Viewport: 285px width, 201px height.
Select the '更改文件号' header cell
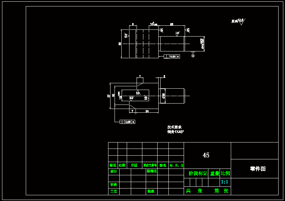(x=150, y=165)
